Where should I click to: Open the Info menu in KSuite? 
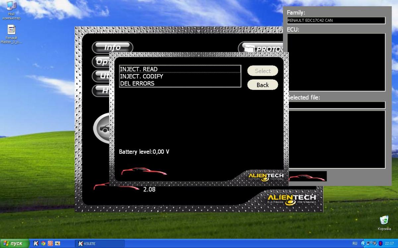click(112, 47)
